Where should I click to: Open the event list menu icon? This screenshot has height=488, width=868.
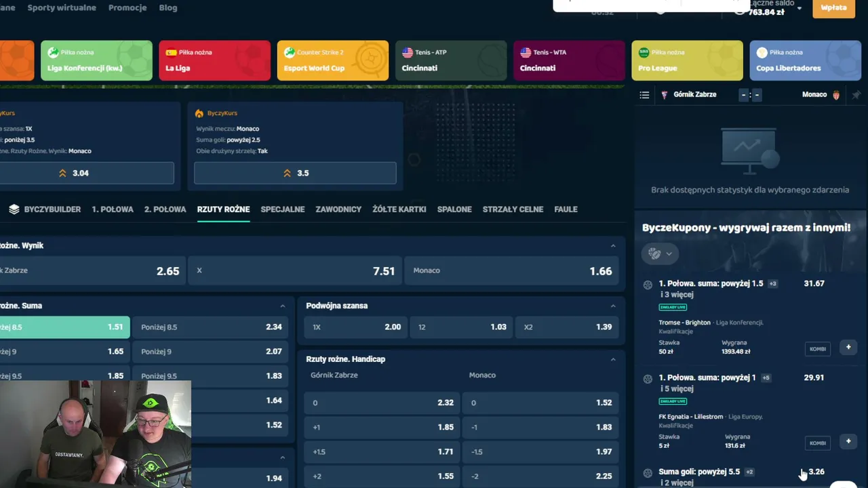[644, 95]
